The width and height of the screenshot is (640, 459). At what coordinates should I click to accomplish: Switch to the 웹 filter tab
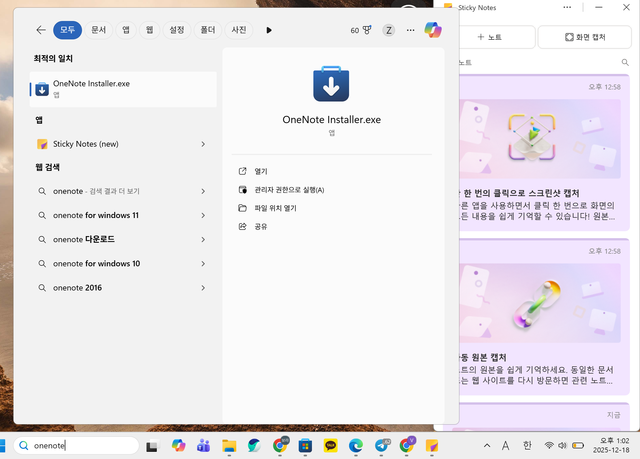(x=150, y=30)
